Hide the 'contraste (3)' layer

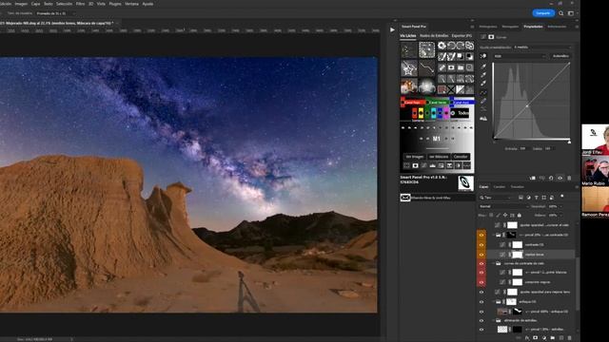481,245
